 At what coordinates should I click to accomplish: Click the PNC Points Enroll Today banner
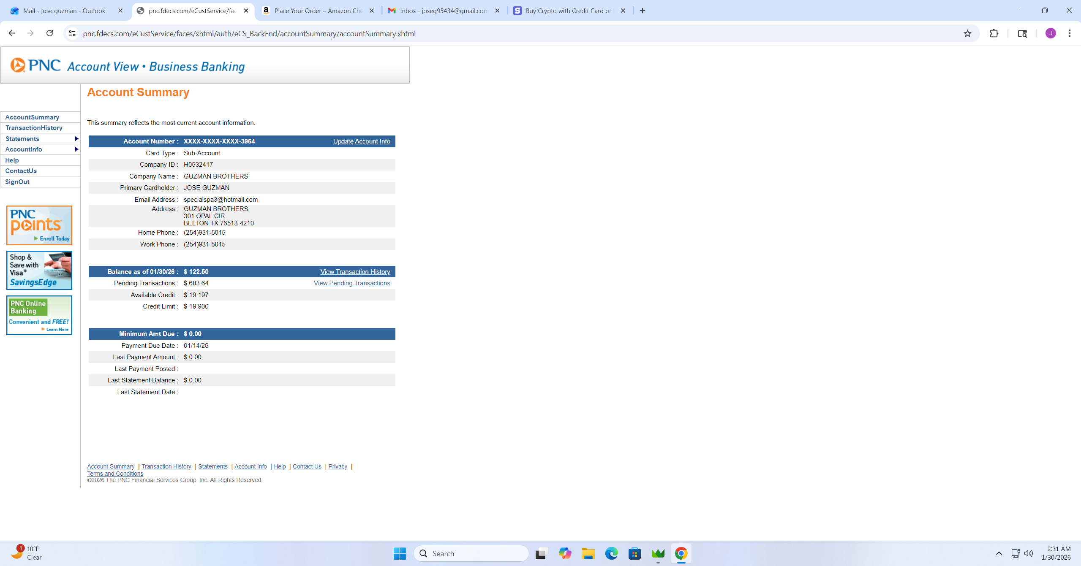pos(39,225)
